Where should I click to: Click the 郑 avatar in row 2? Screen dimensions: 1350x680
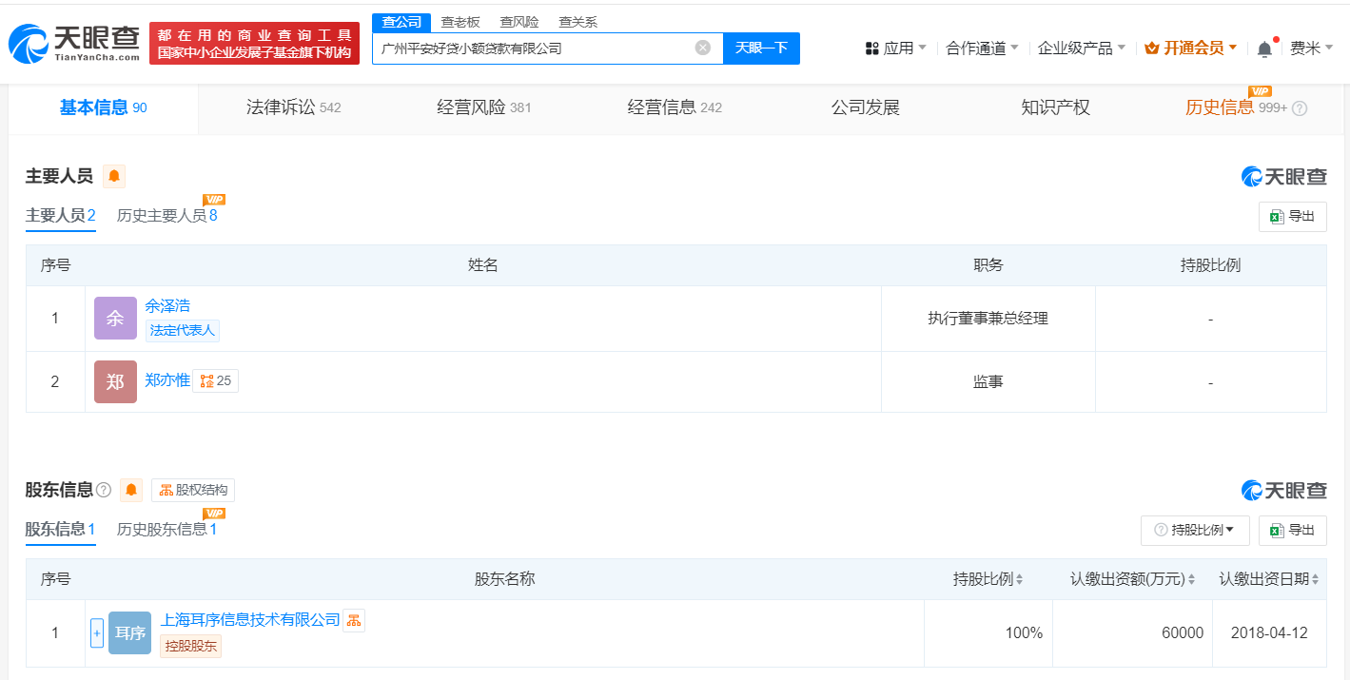pos(115,381)
